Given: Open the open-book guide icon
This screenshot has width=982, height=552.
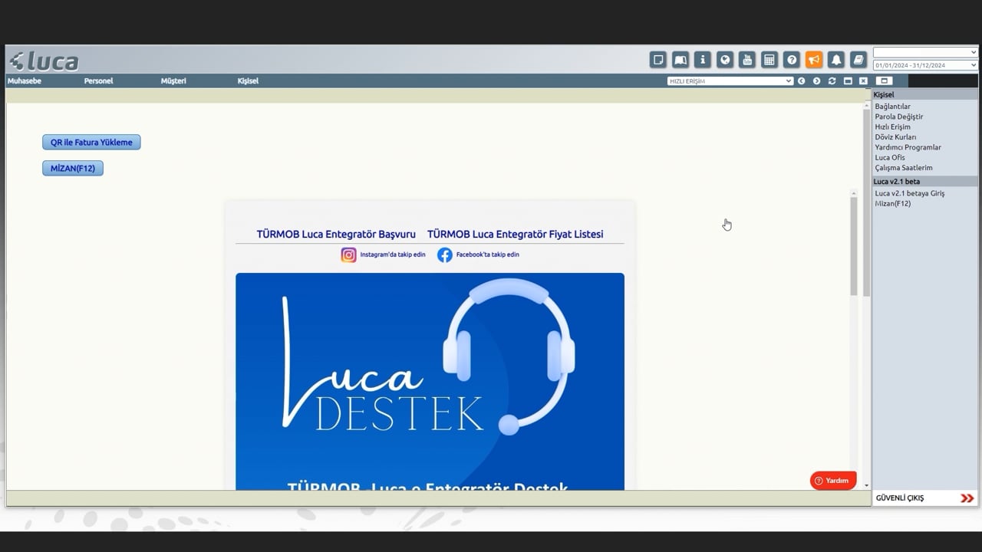Looking at the screenshot, I should [680, 60].
